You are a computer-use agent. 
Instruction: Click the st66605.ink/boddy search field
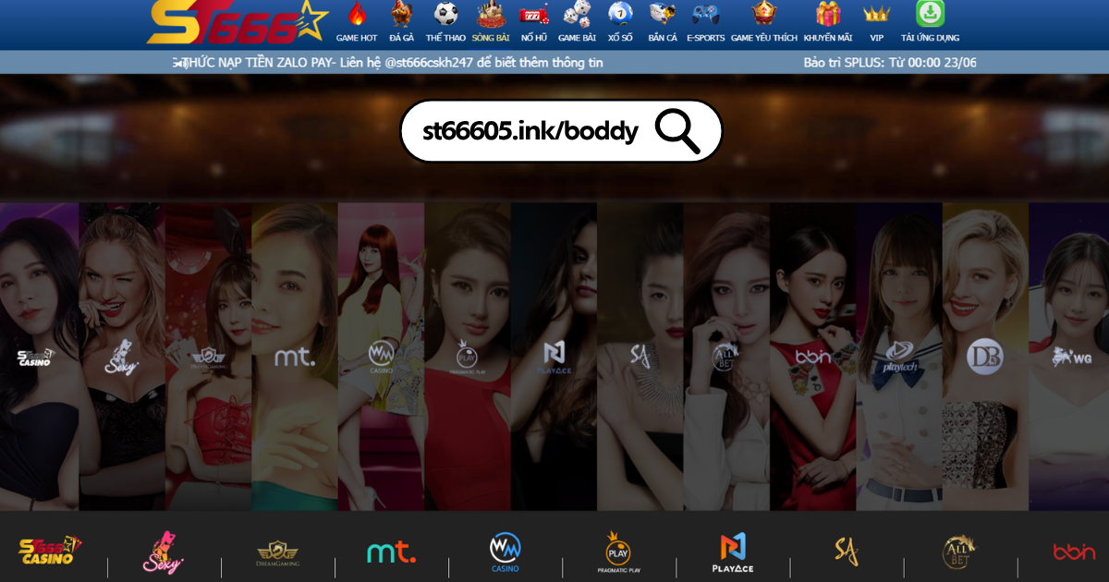530,131
